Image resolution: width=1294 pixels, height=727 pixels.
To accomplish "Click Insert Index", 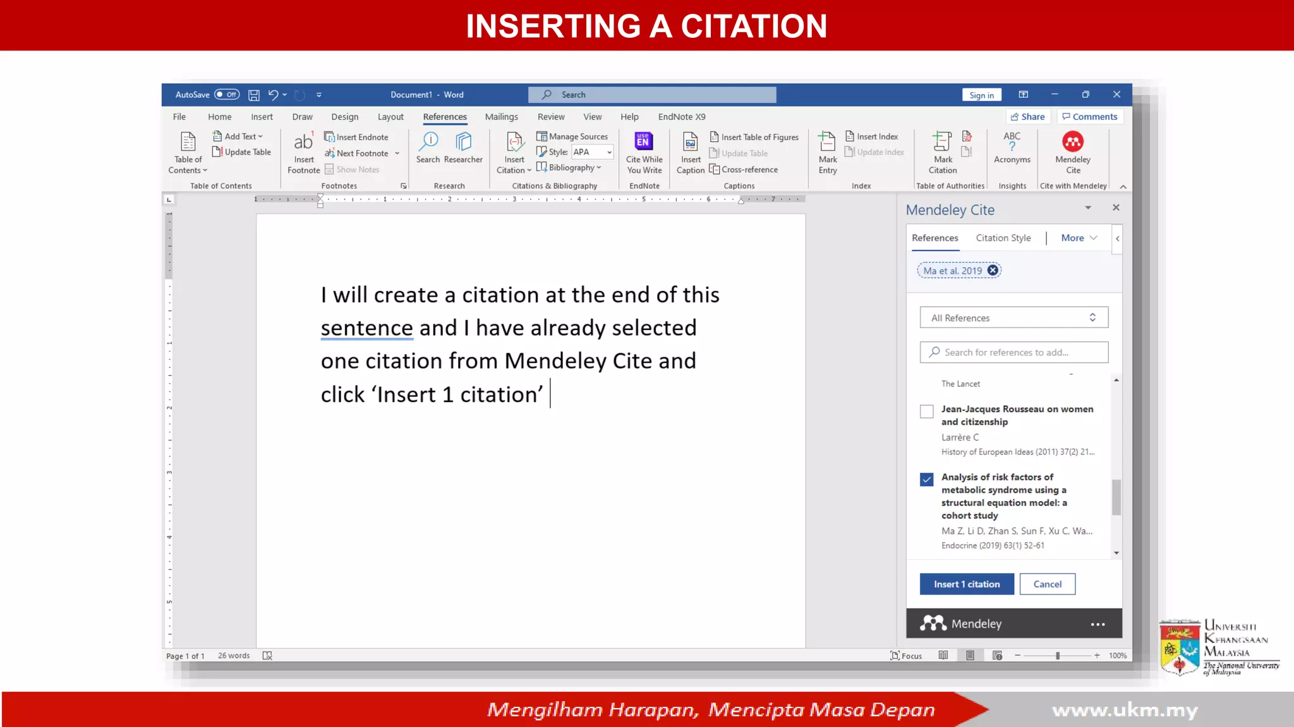I will (x=871, y=136).
